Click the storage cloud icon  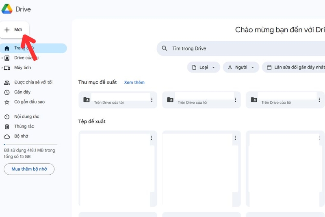7,136
